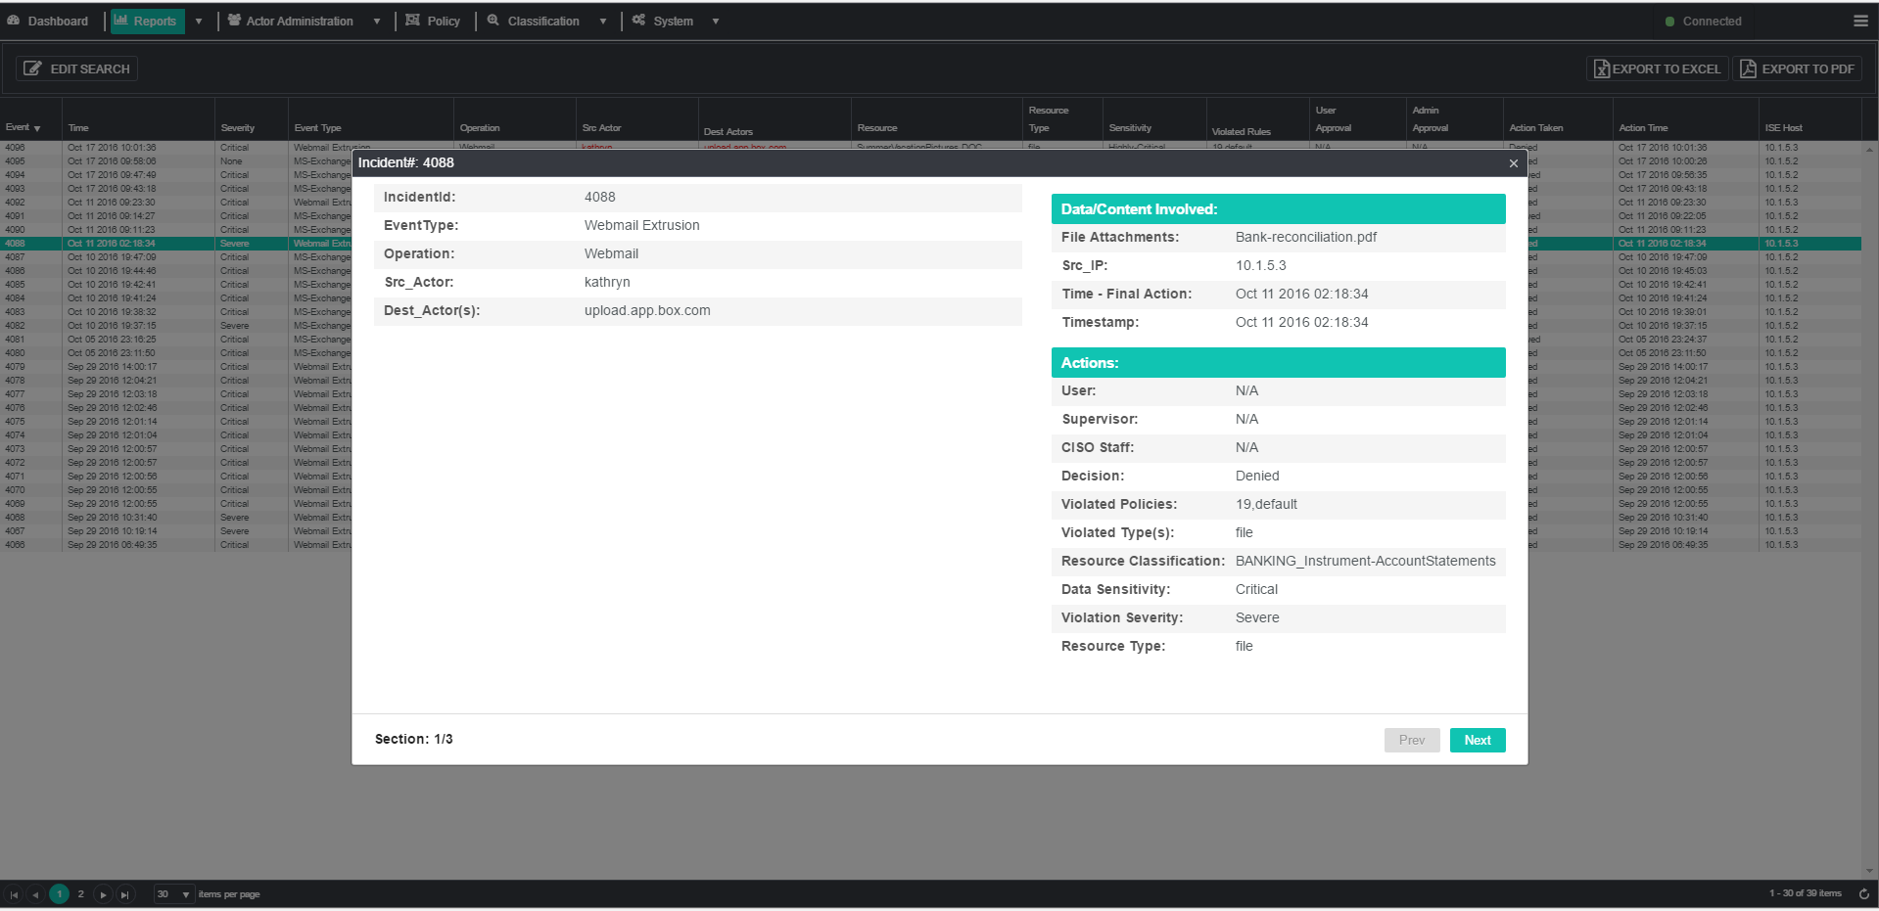This screenshot has height=911, width=1879.
Task: Click the upload.app.box.com destination value
Action: tap(647, 310)
